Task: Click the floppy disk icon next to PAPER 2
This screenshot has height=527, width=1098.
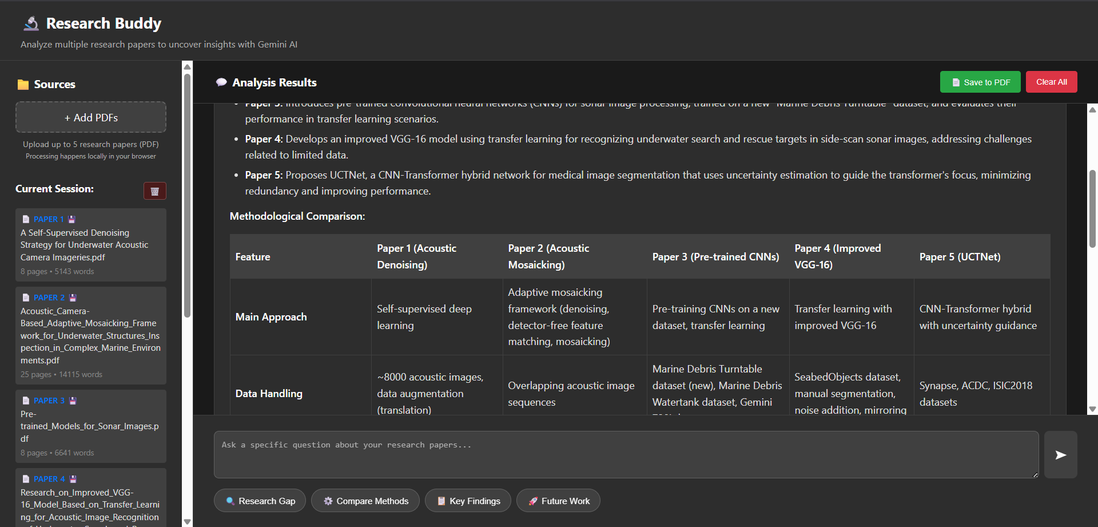Action: 73,298
